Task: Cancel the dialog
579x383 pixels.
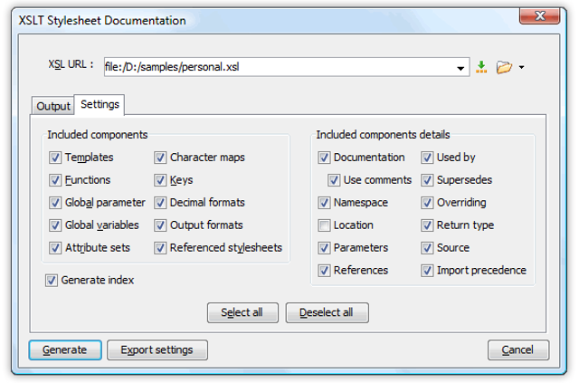Action: tap(518, 350)
